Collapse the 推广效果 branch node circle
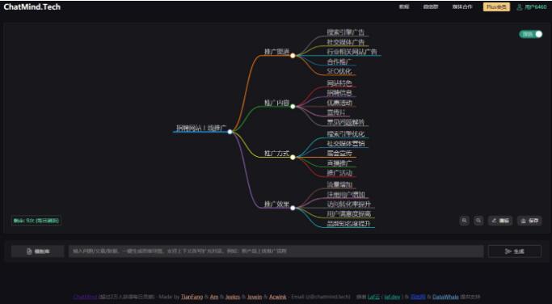This screenshot has height=304, width=552. 293,208
